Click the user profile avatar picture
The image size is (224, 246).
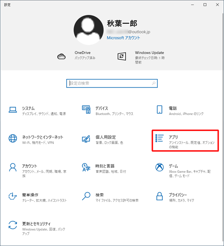tap(89, 30)
